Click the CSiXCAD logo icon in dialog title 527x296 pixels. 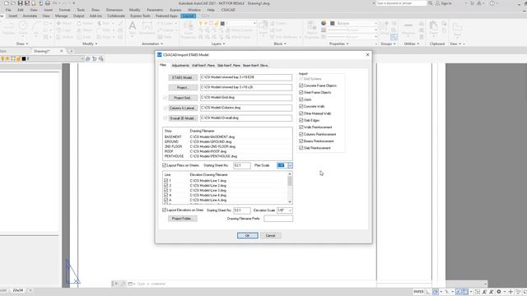point(160,55)
